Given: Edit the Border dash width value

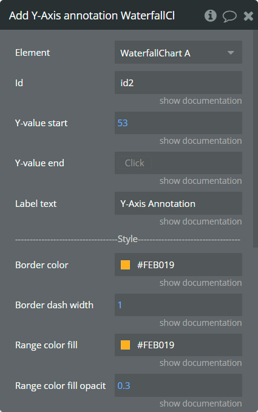Looking at the screenshot, I should [x=178, y=305].
